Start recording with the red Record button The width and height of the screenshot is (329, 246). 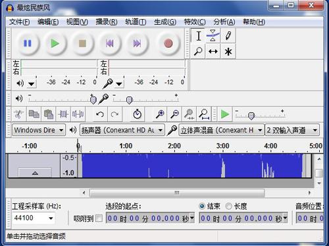pos(168,43)
